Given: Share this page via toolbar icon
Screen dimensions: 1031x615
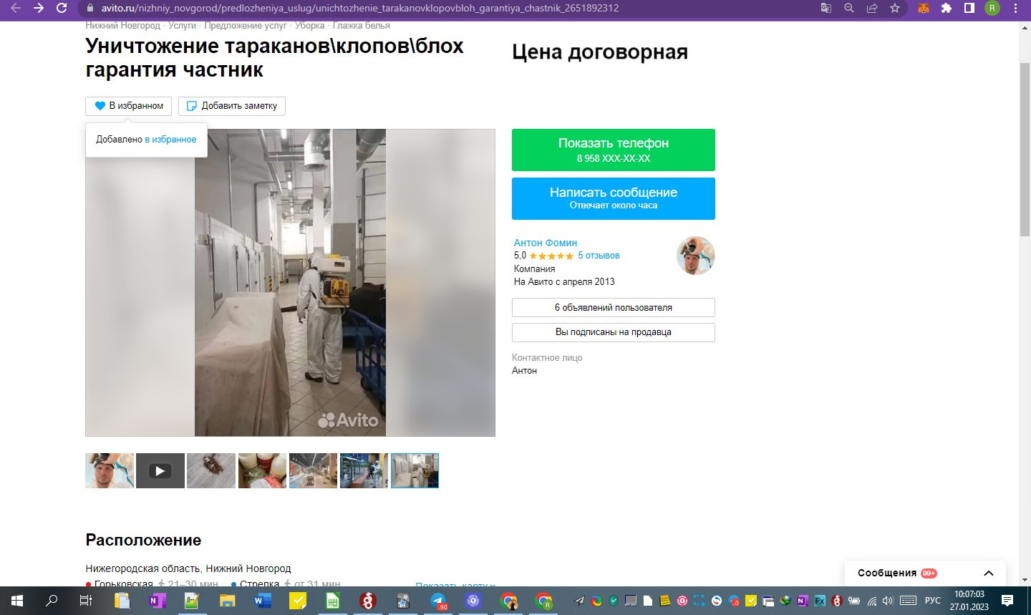Looking at the screenshot, I should (871, 8).
